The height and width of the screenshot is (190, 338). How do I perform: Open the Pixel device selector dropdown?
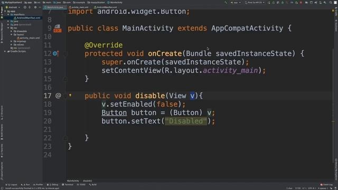[x=255, y=2]
